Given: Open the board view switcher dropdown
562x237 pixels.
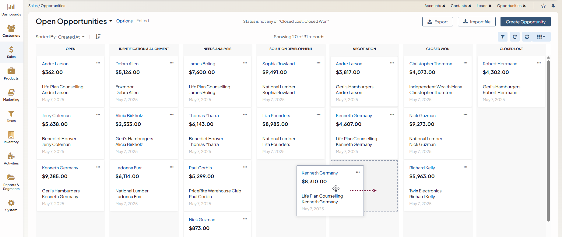Looking at the screenshot, I should click(x=541, y=37).
